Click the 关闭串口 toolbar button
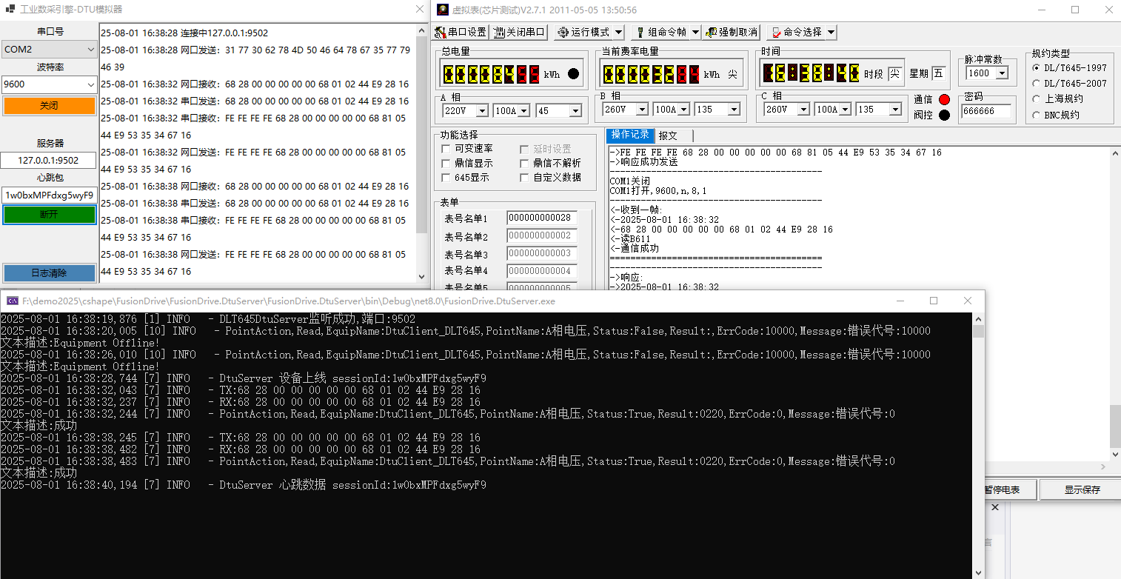This screenshot has height=579, width=1121. (520, 32)
